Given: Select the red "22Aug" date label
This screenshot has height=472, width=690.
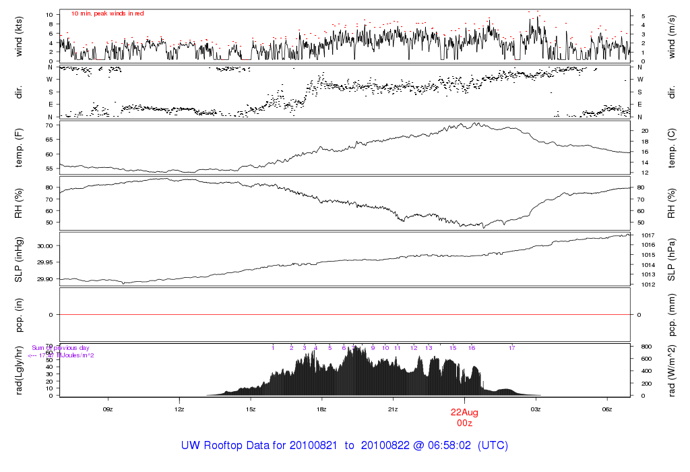Looking at the screenshot, I should pyautogui.click(x=464, y=413).
